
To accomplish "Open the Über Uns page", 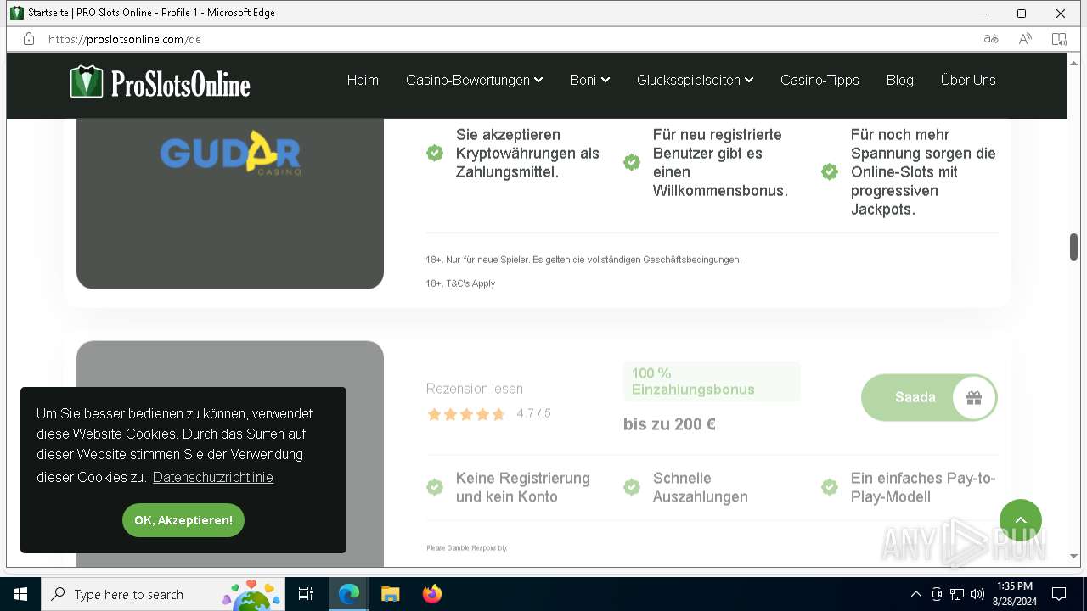I will pos(968,80).
